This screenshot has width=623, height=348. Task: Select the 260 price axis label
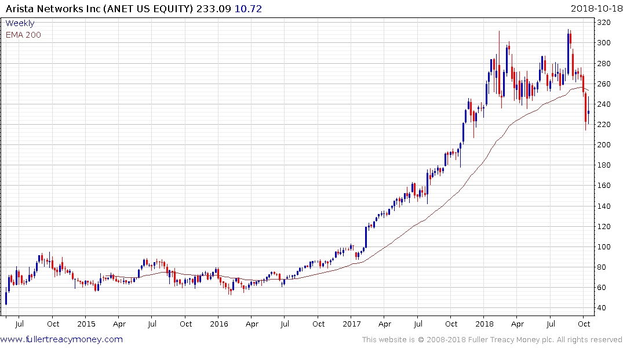click(604, 84)
